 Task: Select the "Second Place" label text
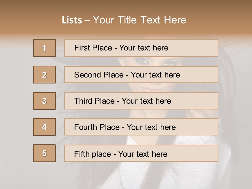(x=98, y=75)
